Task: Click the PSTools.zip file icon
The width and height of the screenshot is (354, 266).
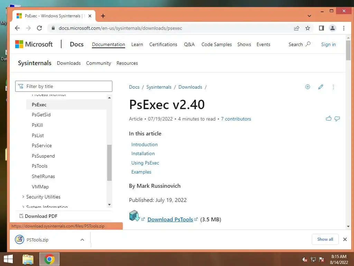Action: coord(19,239)
